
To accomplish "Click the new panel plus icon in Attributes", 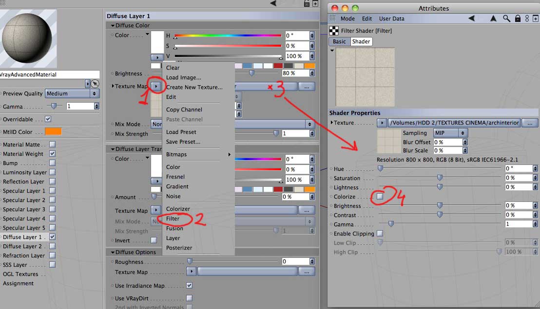I will [536, 18].
